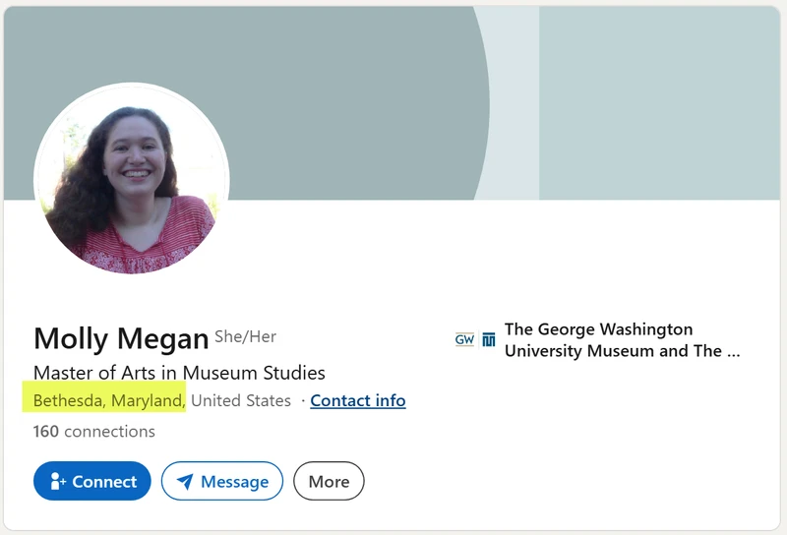
Task: View the 160 connections list
Action: (94, 432)
